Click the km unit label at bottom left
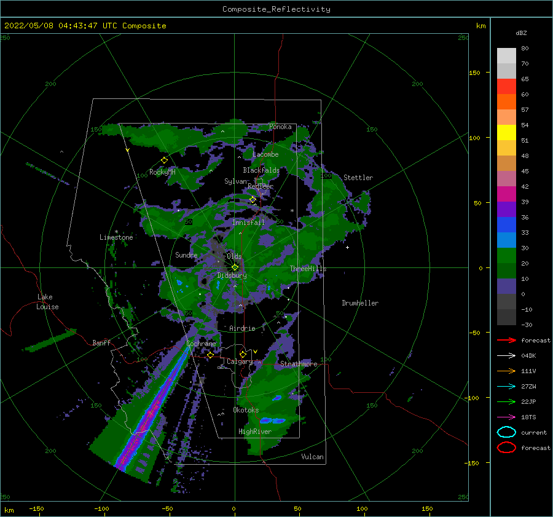553x517 pixels. (x=9, y=510)
